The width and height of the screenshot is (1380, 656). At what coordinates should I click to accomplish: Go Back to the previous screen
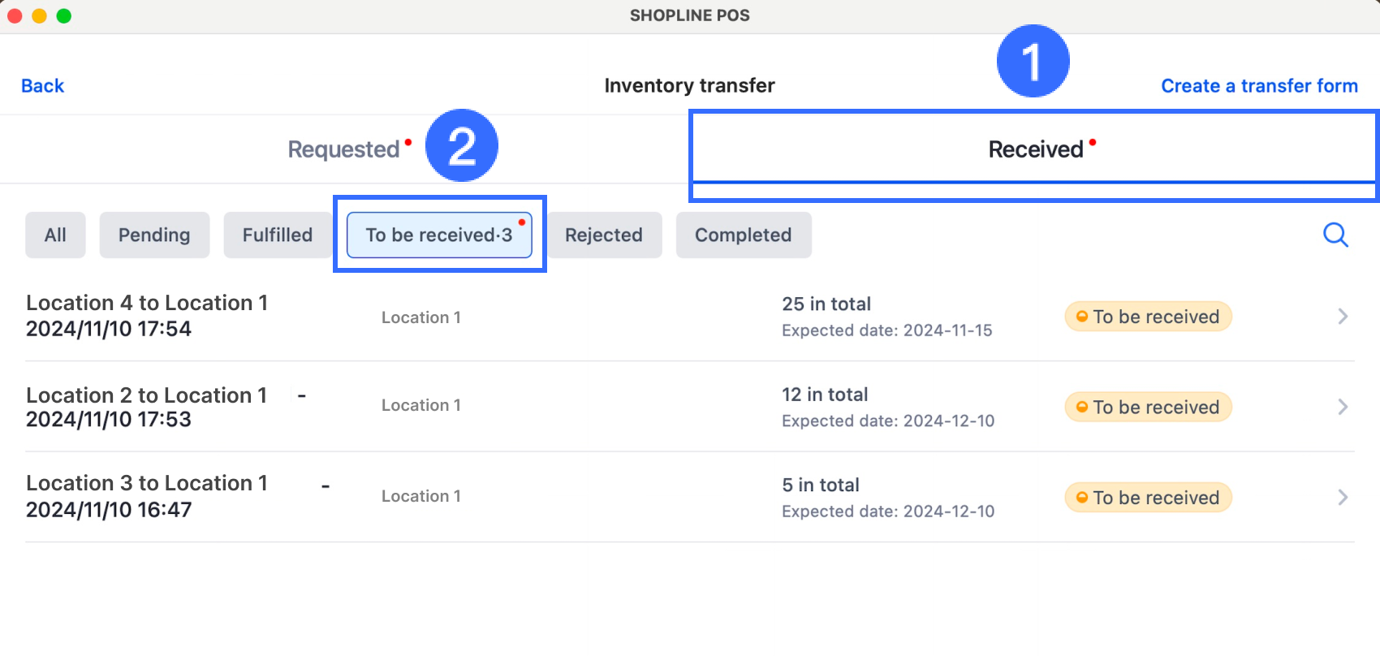[x=42, y=86]
